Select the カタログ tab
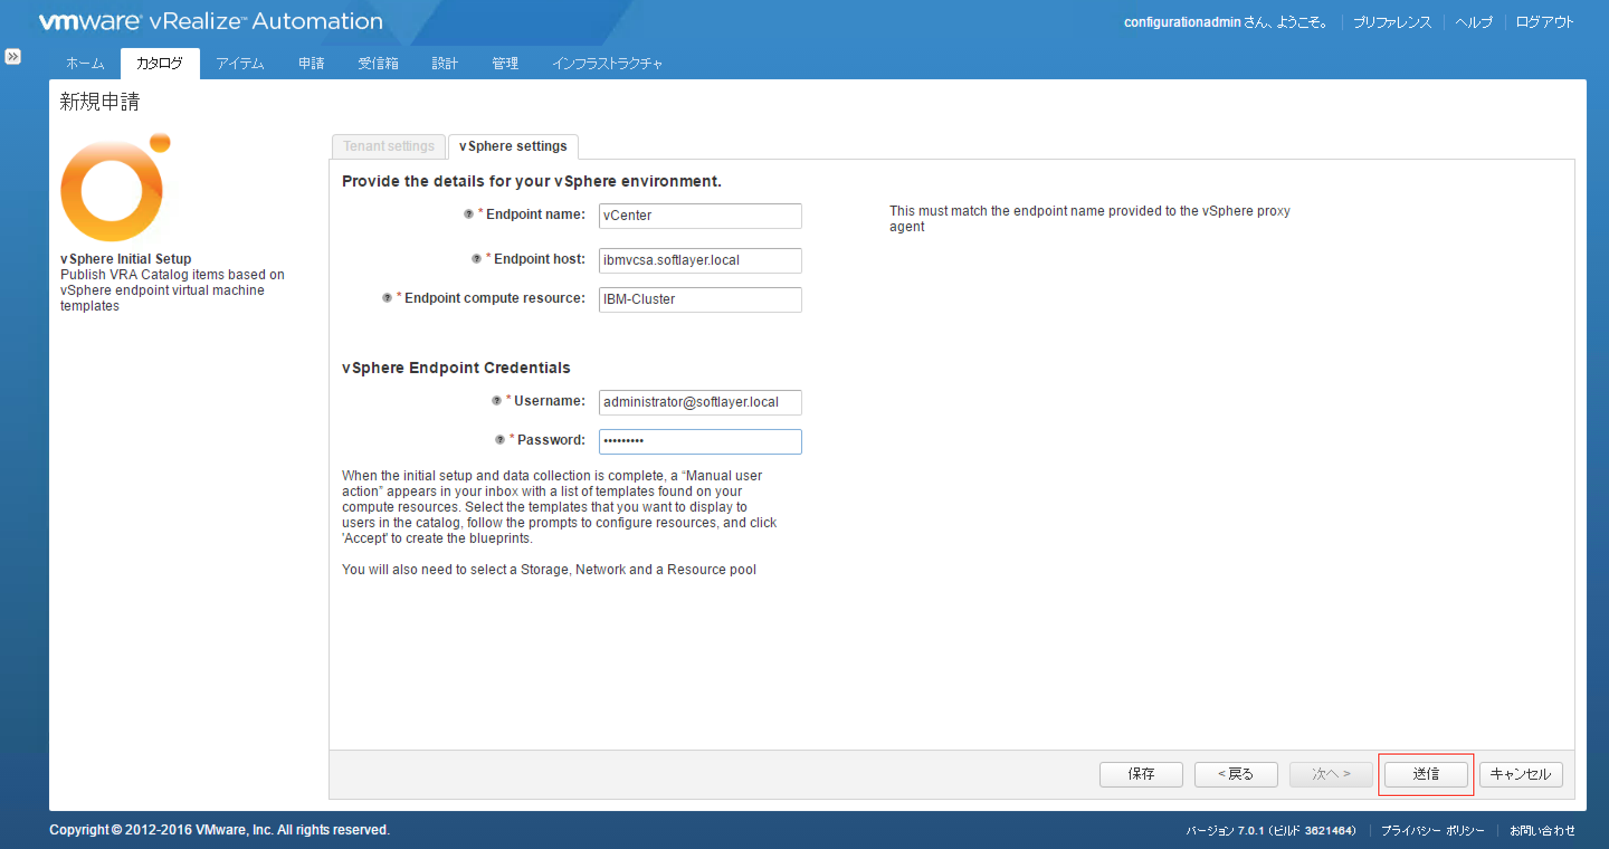This screenshot has width=1609, height=849. point(160,63)
